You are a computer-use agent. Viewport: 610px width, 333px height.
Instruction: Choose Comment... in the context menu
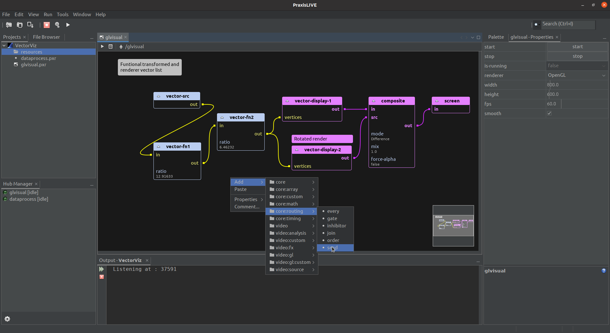tap(248, 207)
